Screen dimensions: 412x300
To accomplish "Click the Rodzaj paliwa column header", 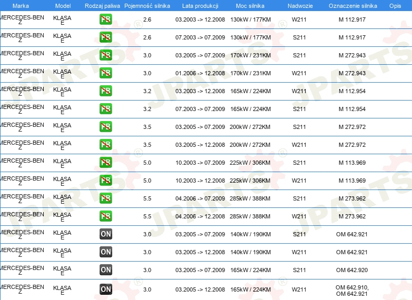I will [102, 6].
